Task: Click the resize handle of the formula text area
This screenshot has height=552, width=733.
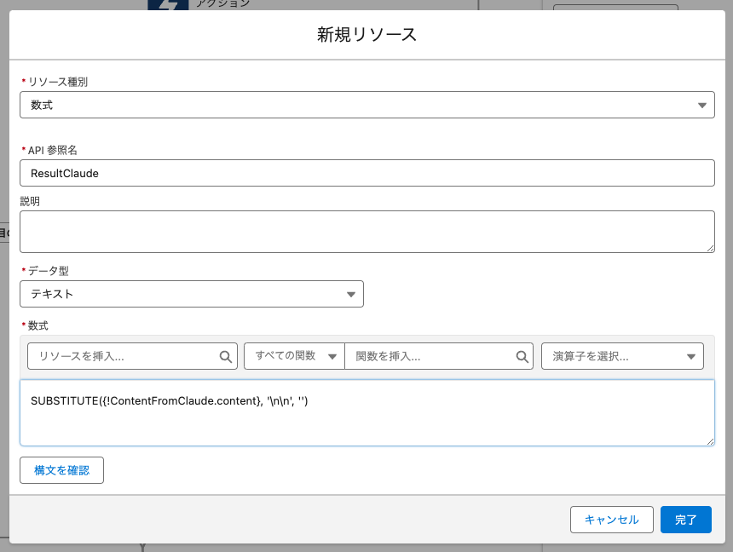Action: tap(710, 441)
